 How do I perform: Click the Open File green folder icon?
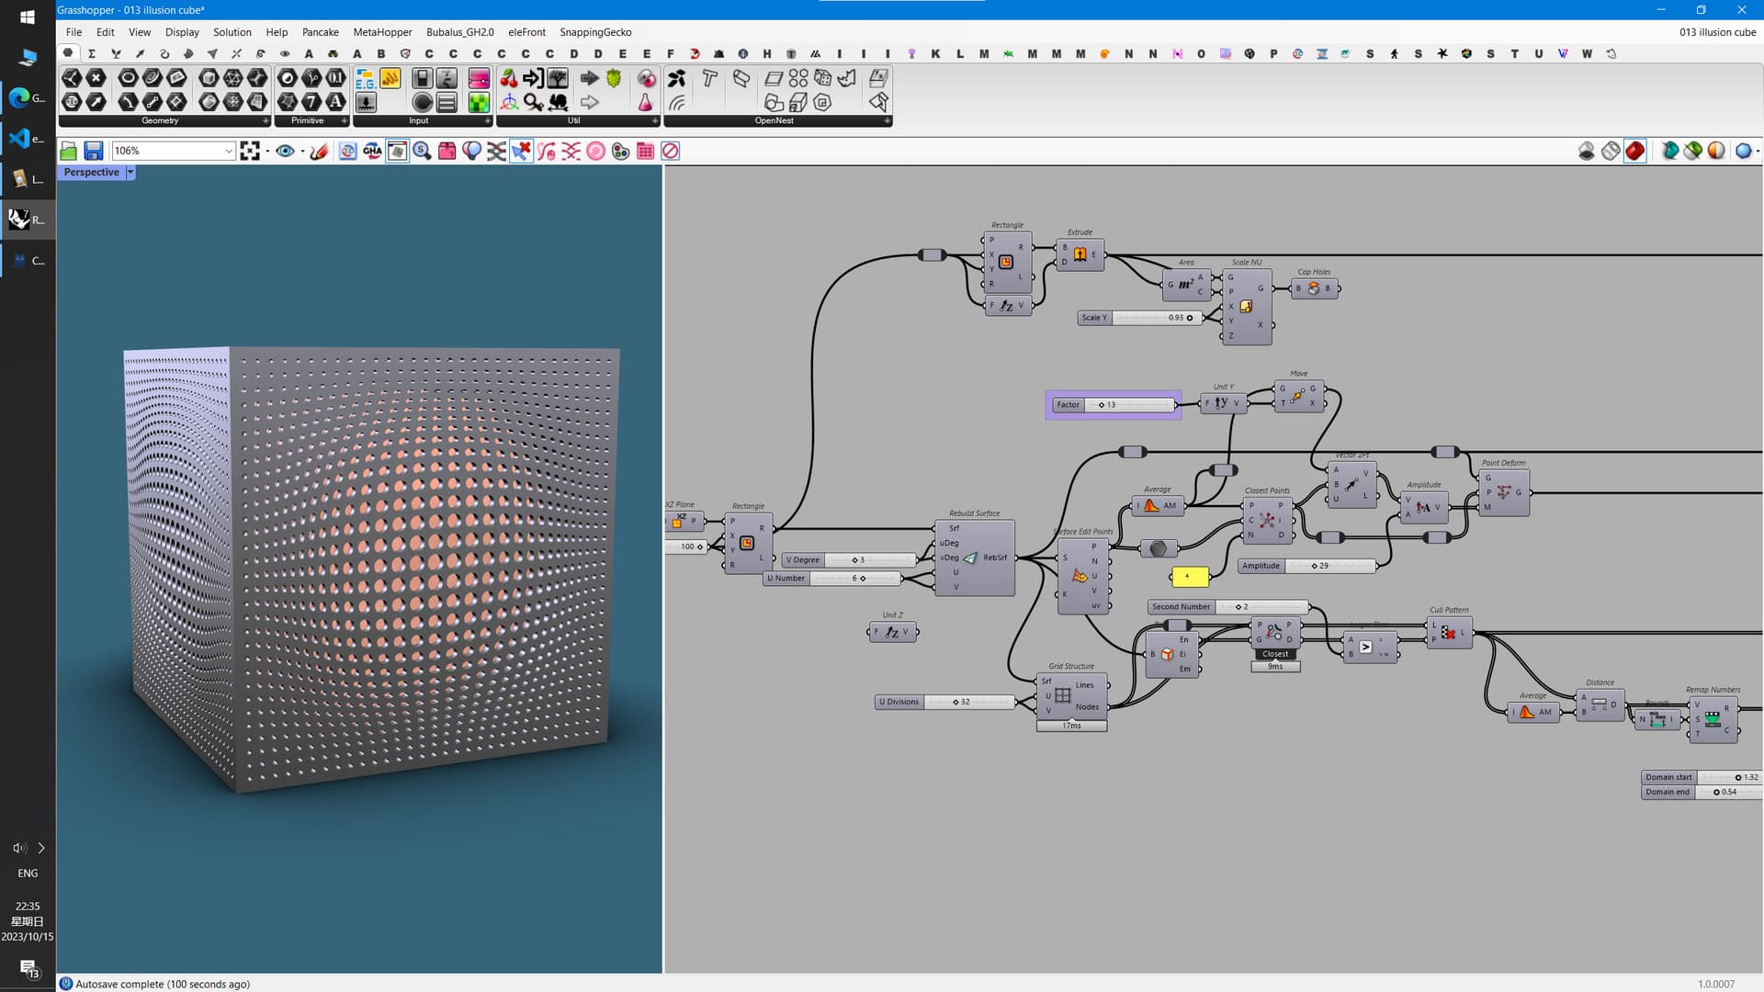(x=69, y=151)
